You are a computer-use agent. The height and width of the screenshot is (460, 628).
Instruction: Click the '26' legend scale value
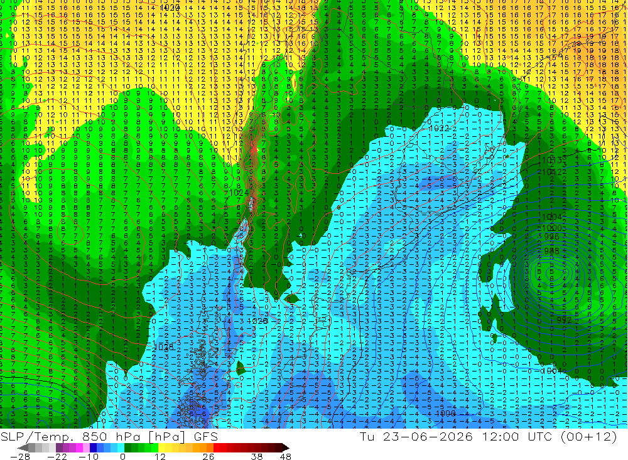[208, 456]
